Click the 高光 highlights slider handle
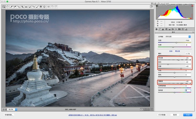 (168, 64)
